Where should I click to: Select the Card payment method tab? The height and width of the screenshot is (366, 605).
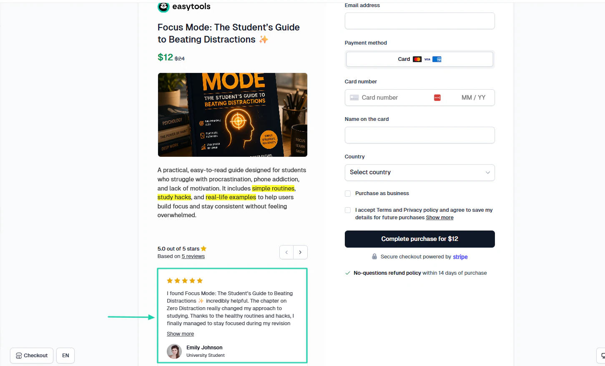(x=419, y=59)
